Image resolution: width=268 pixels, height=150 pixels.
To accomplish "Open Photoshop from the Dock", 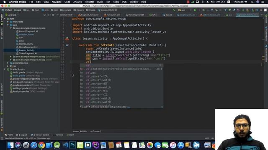I will coord(72,145).
